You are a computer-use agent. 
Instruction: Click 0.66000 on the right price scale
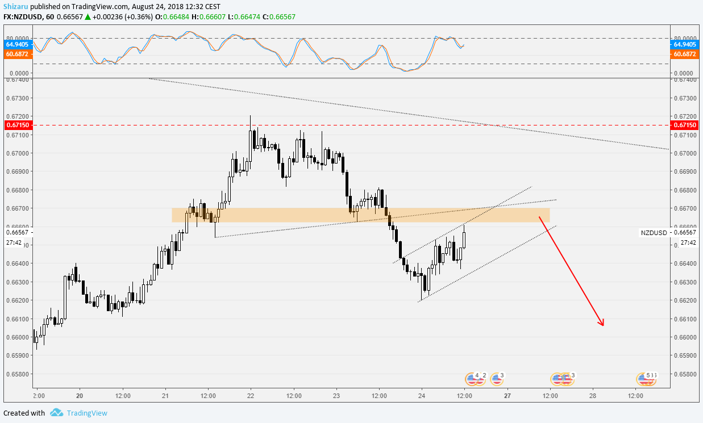tap(685, 337)
